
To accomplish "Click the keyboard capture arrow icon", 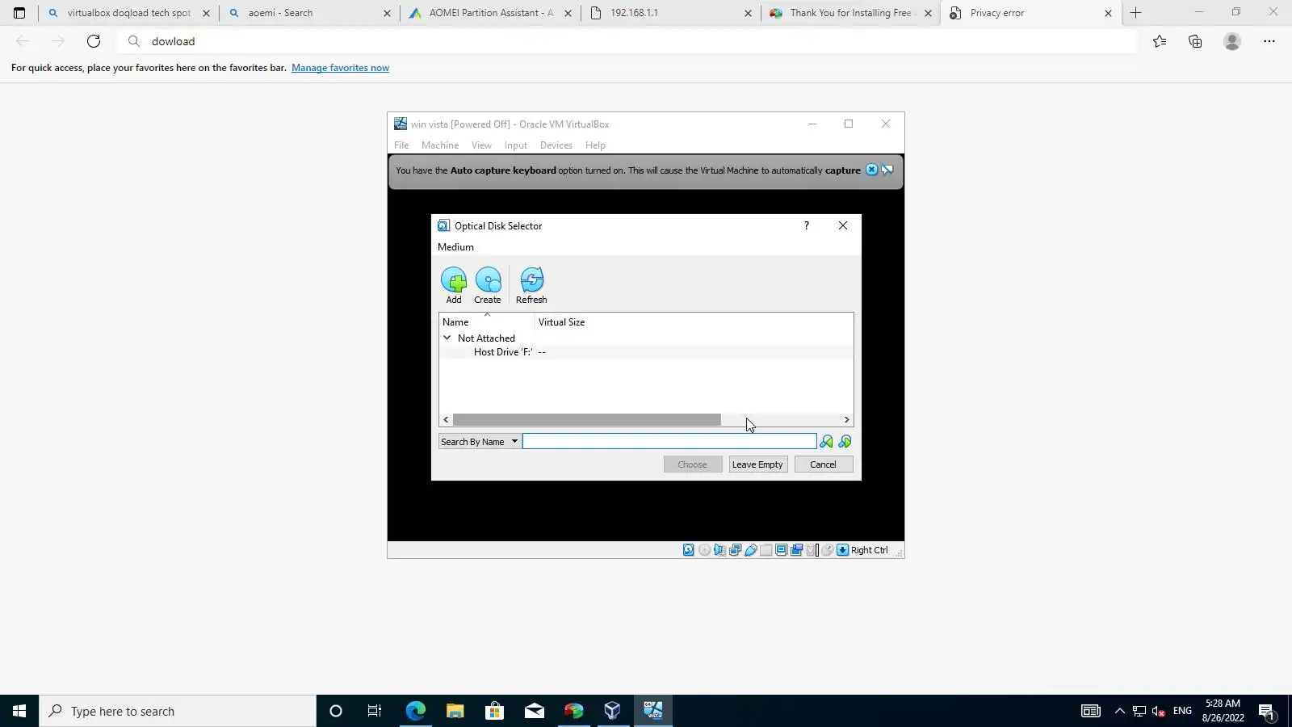I will [842, 550].
